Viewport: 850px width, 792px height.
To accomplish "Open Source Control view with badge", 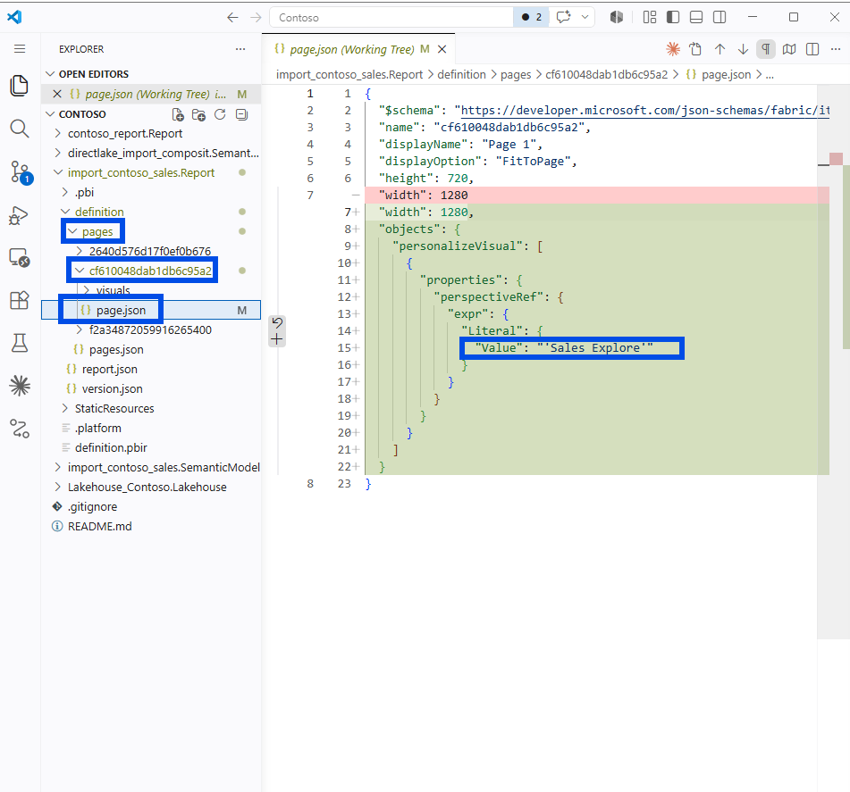I will point(21,171).
